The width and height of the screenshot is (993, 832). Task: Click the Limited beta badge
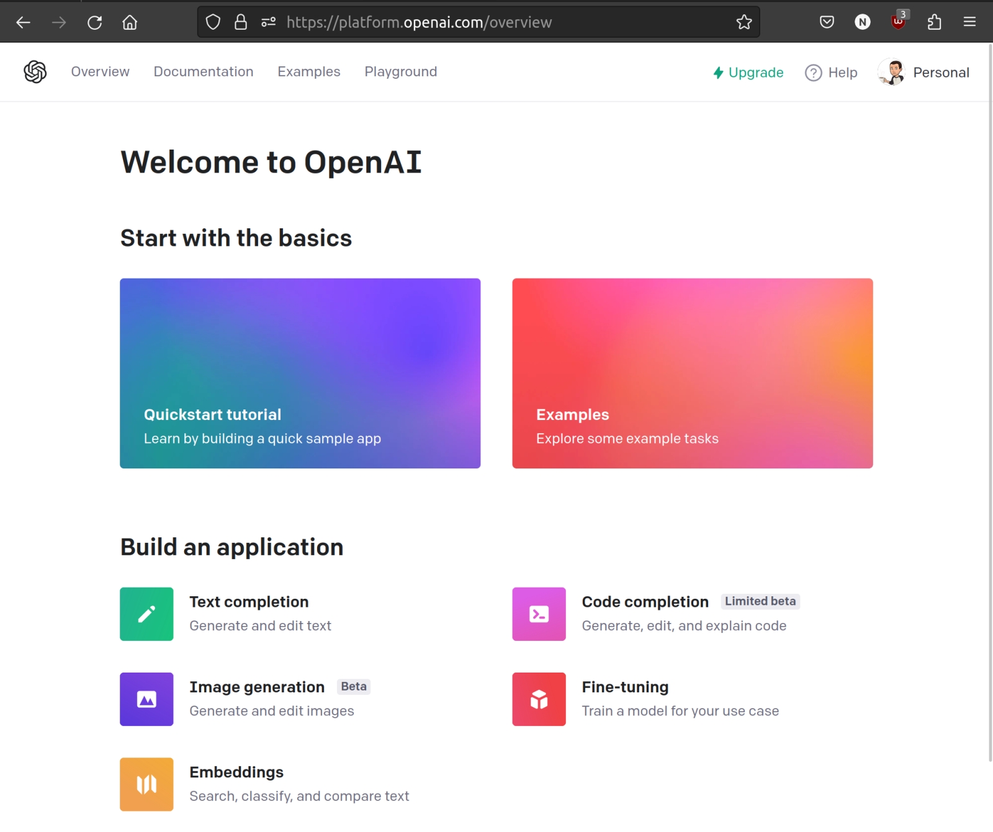point(760,601)
